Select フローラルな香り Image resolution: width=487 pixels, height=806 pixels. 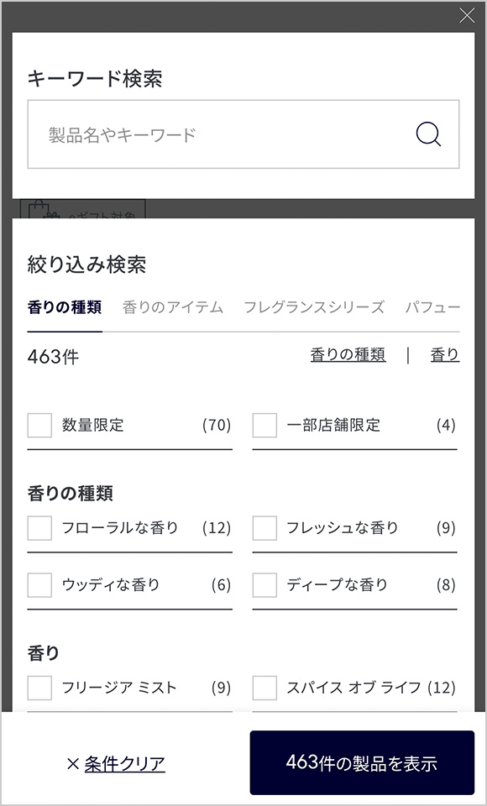pyautogui.click(x=39, y=528)
